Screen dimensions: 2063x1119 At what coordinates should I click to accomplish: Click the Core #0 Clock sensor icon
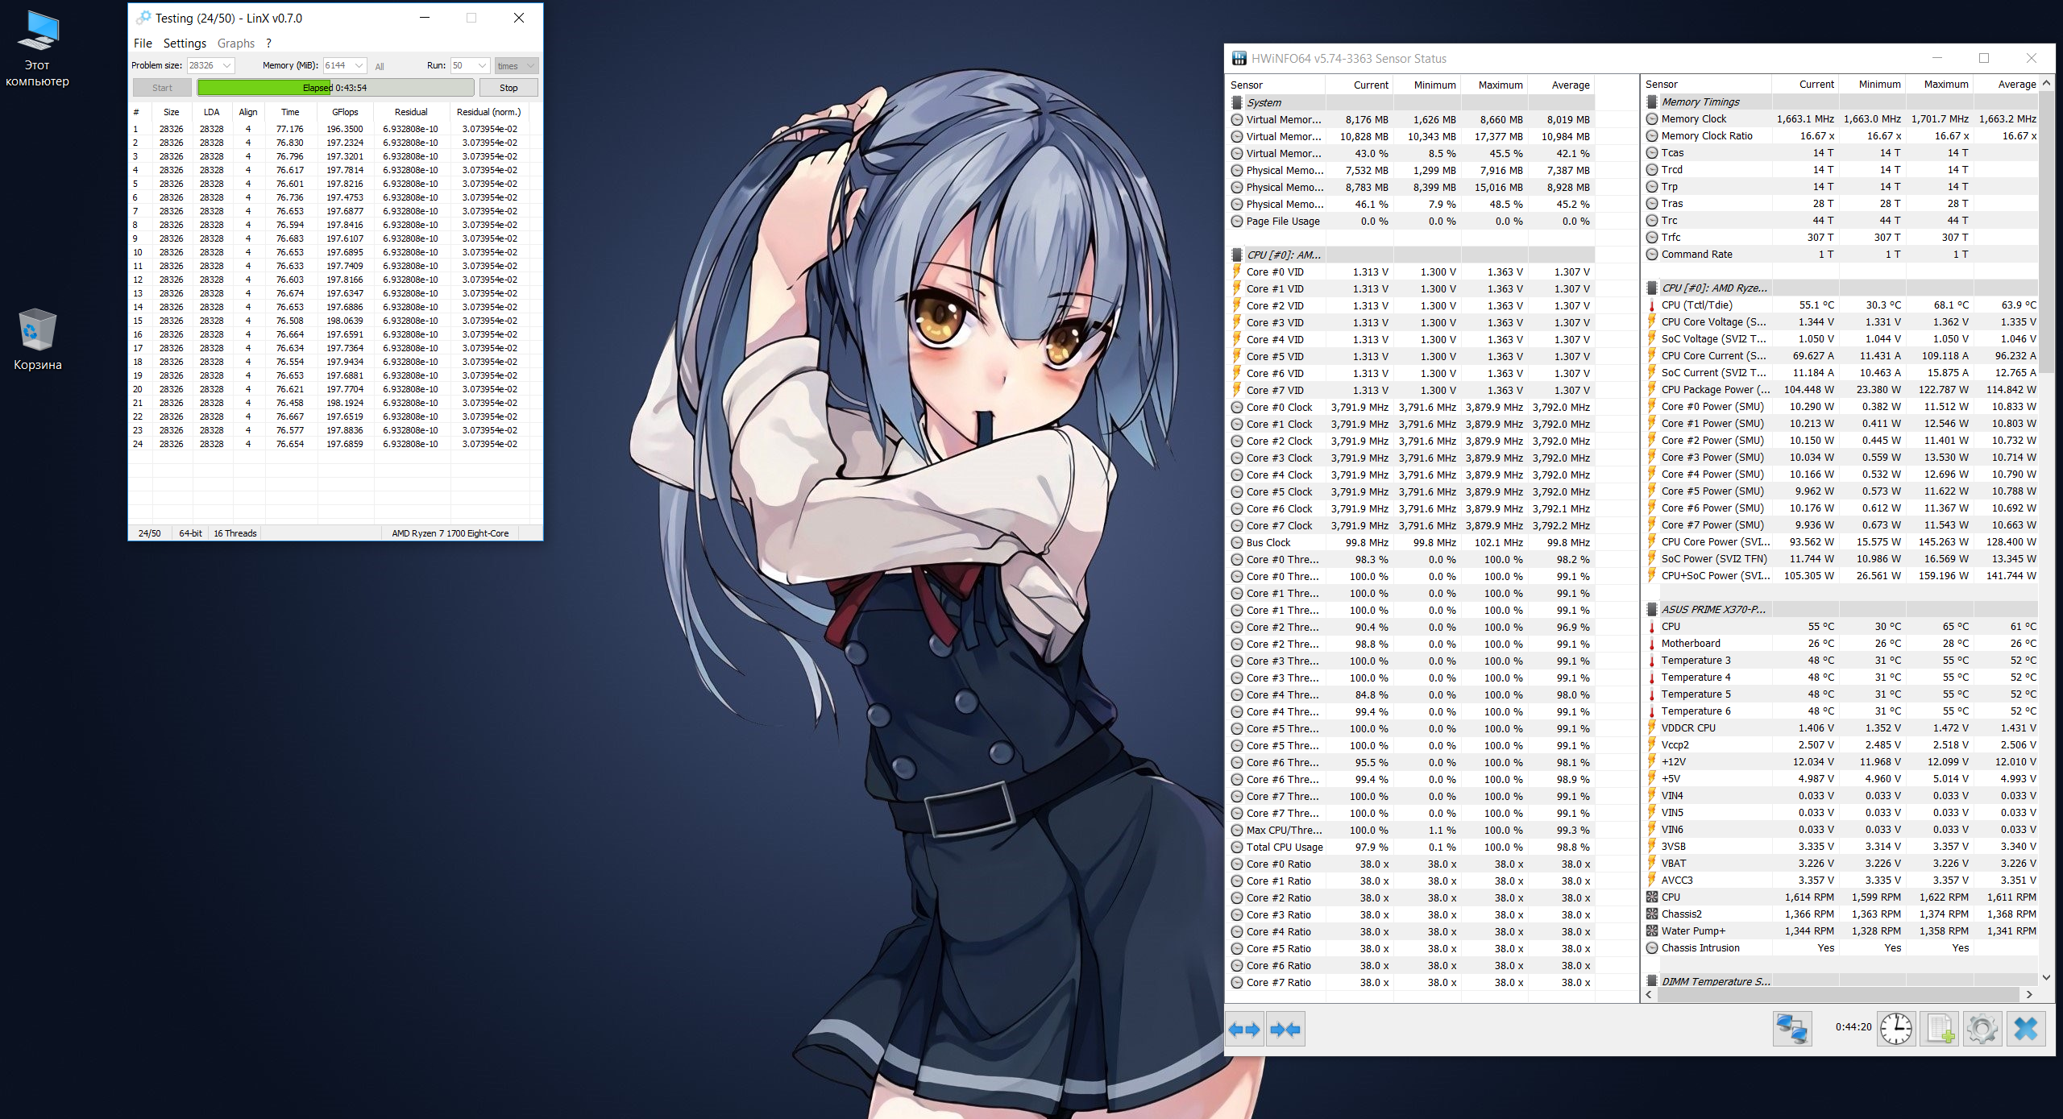pyautogui.click(x=1236, y=408)
